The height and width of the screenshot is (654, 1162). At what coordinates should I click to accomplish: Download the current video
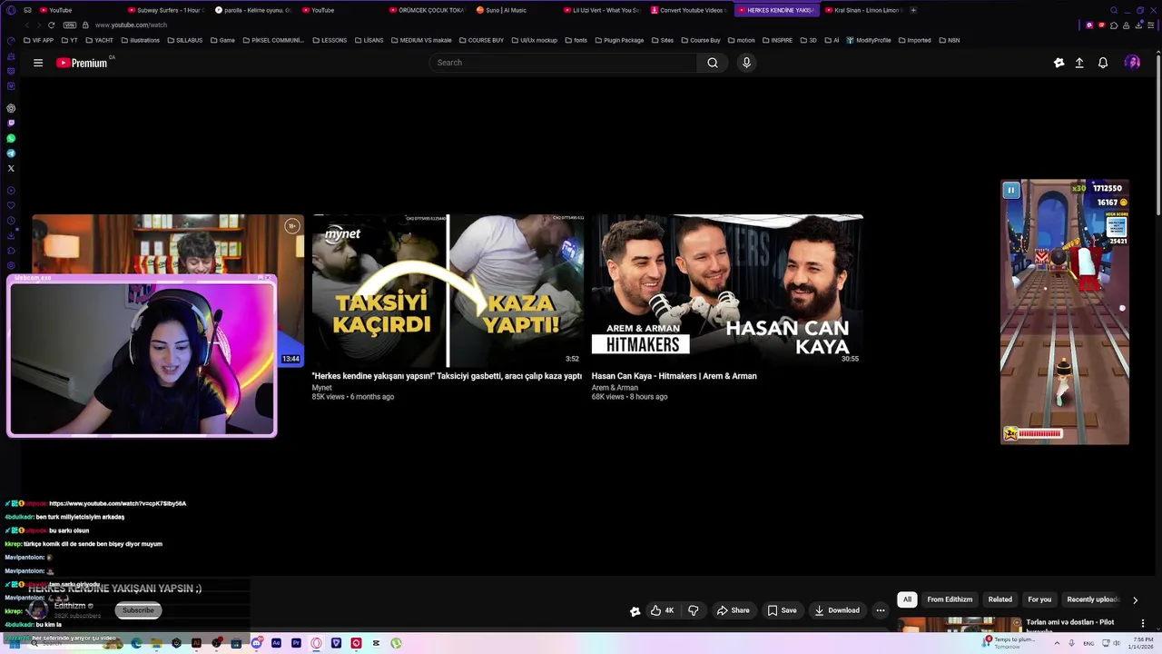pos(837,610)
